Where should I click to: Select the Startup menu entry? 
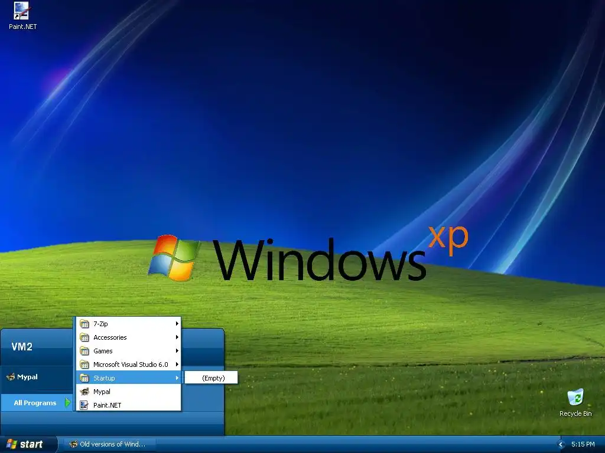129,378
